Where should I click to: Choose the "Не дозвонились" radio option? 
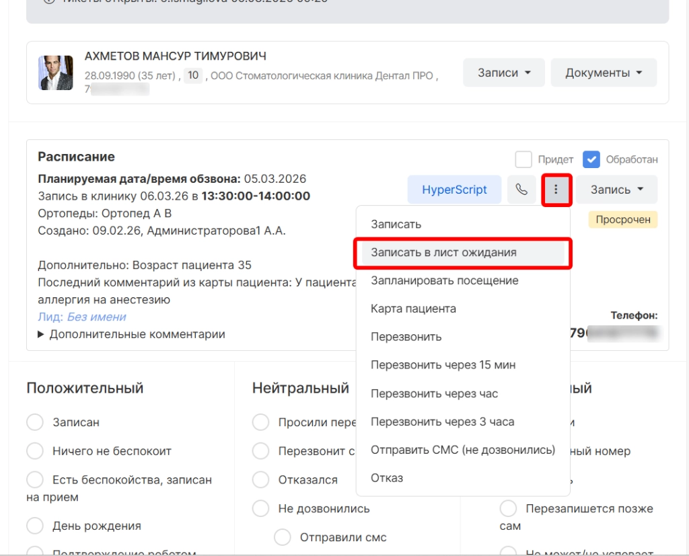pos(260,509)
